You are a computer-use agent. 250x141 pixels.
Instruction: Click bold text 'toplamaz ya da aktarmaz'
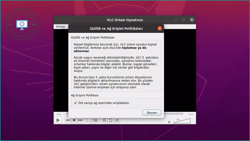(110, 49)
